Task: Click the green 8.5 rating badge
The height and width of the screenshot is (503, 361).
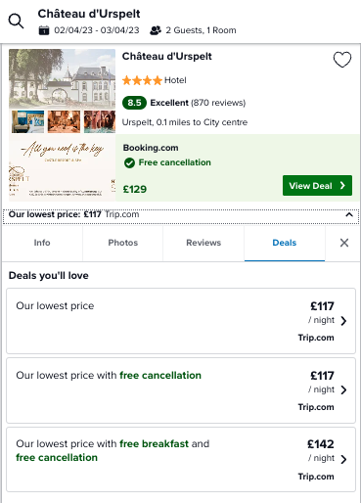Action: [134, 103]
